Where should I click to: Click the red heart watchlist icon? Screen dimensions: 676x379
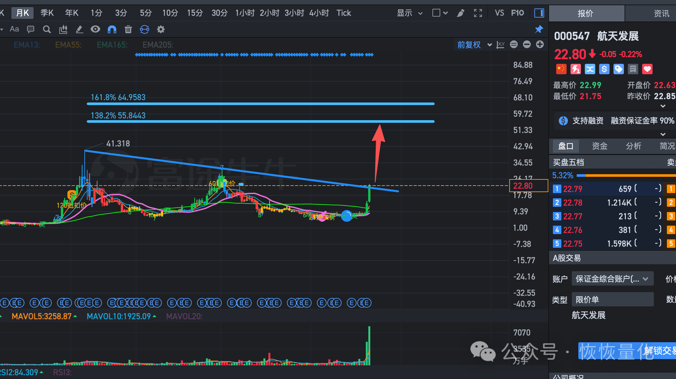(x=647, y=69)
